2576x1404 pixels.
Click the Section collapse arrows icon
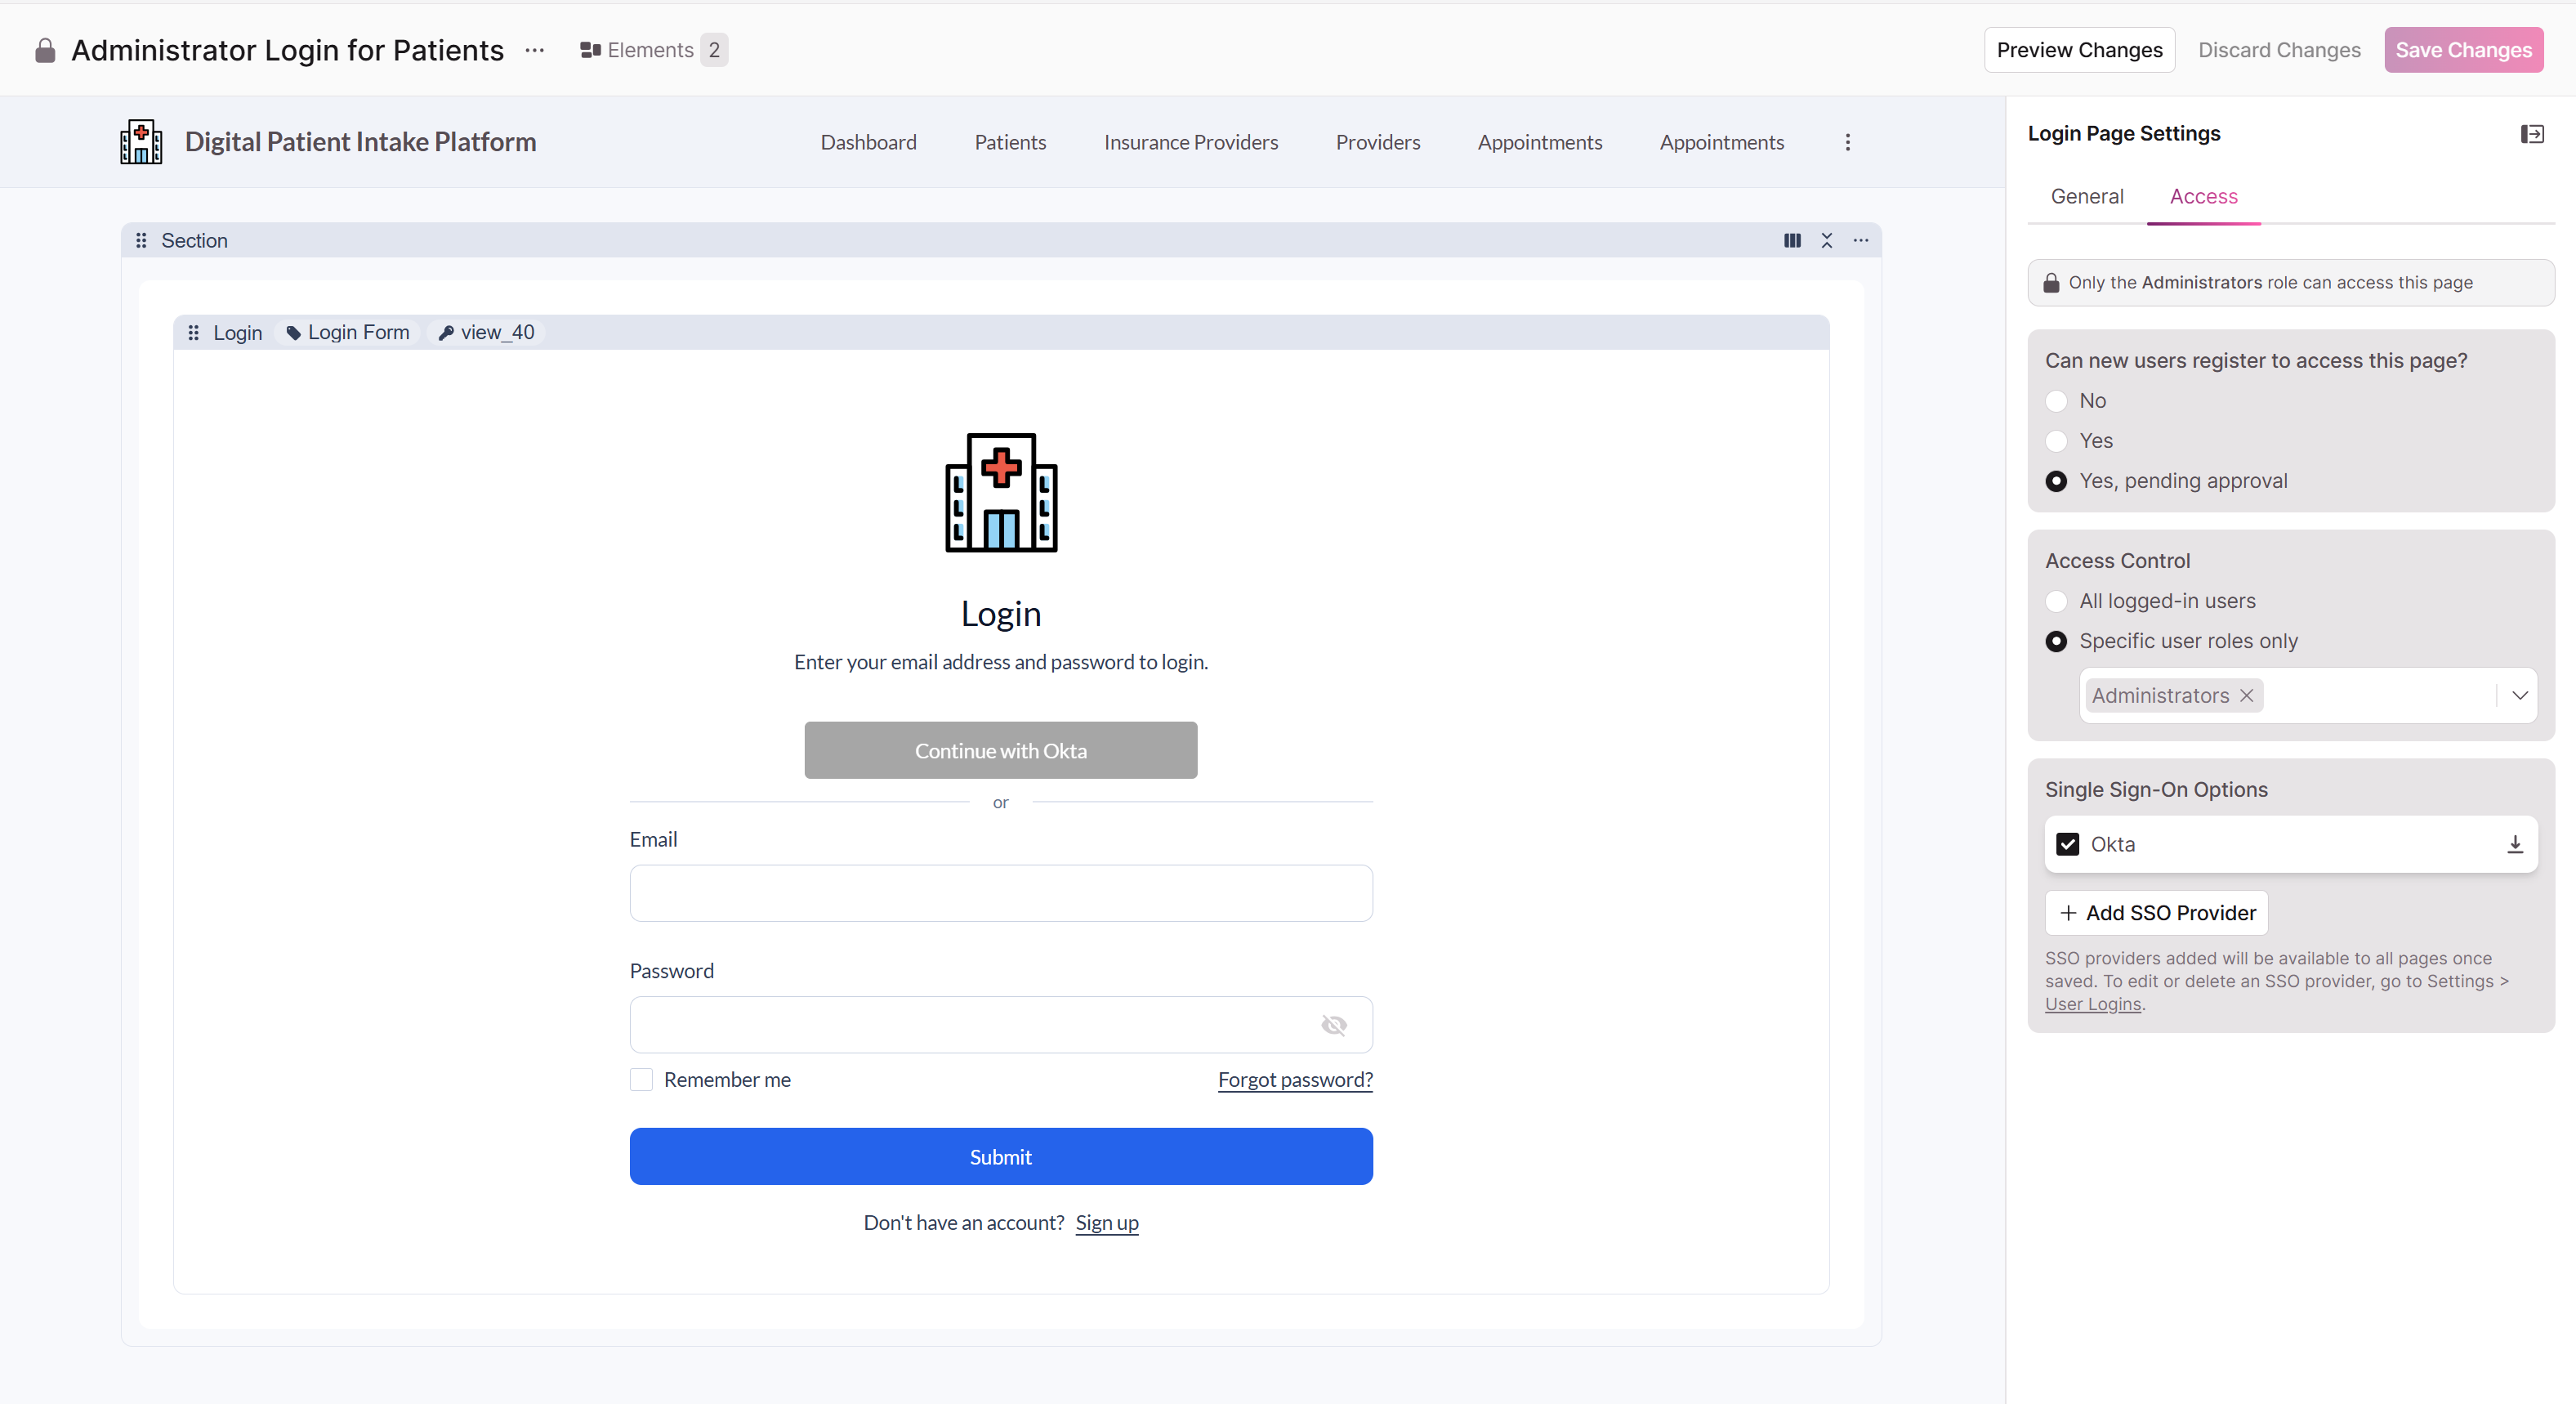coord(1826,241)
